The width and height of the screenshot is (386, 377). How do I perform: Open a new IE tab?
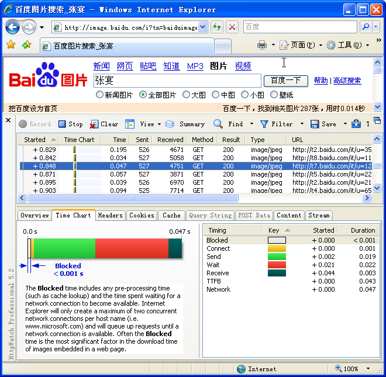point(223,46)
